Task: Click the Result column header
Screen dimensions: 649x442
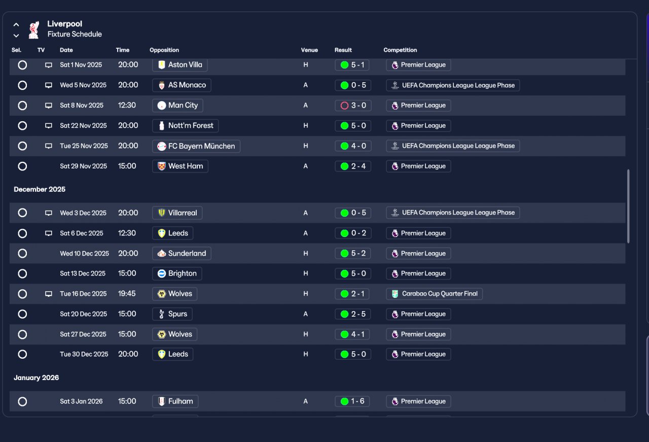Action: point(343,50)
